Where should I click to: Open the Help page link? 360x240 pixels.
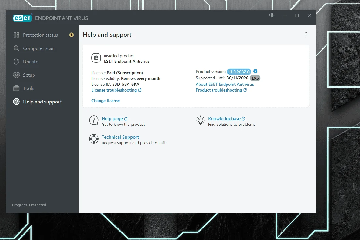(112, 119)
